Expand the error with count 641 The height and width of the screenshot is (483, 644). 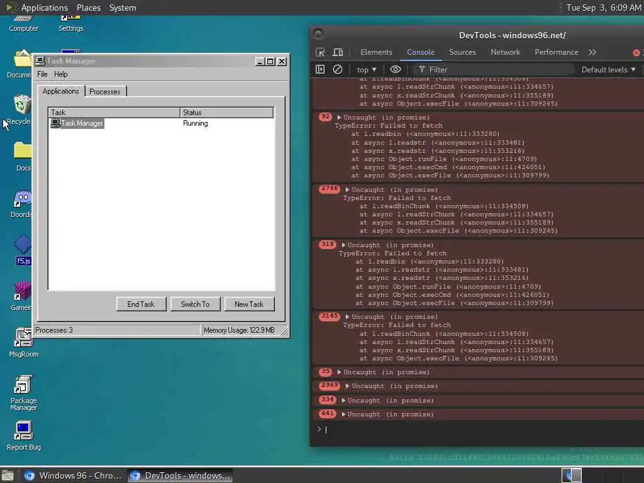click(x=343, y=414)
